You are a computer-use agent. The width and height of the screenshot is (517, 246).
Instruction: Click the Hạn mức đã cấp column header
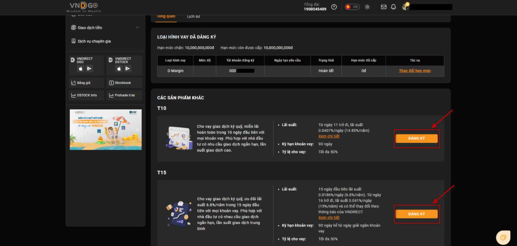coord(364,60)
